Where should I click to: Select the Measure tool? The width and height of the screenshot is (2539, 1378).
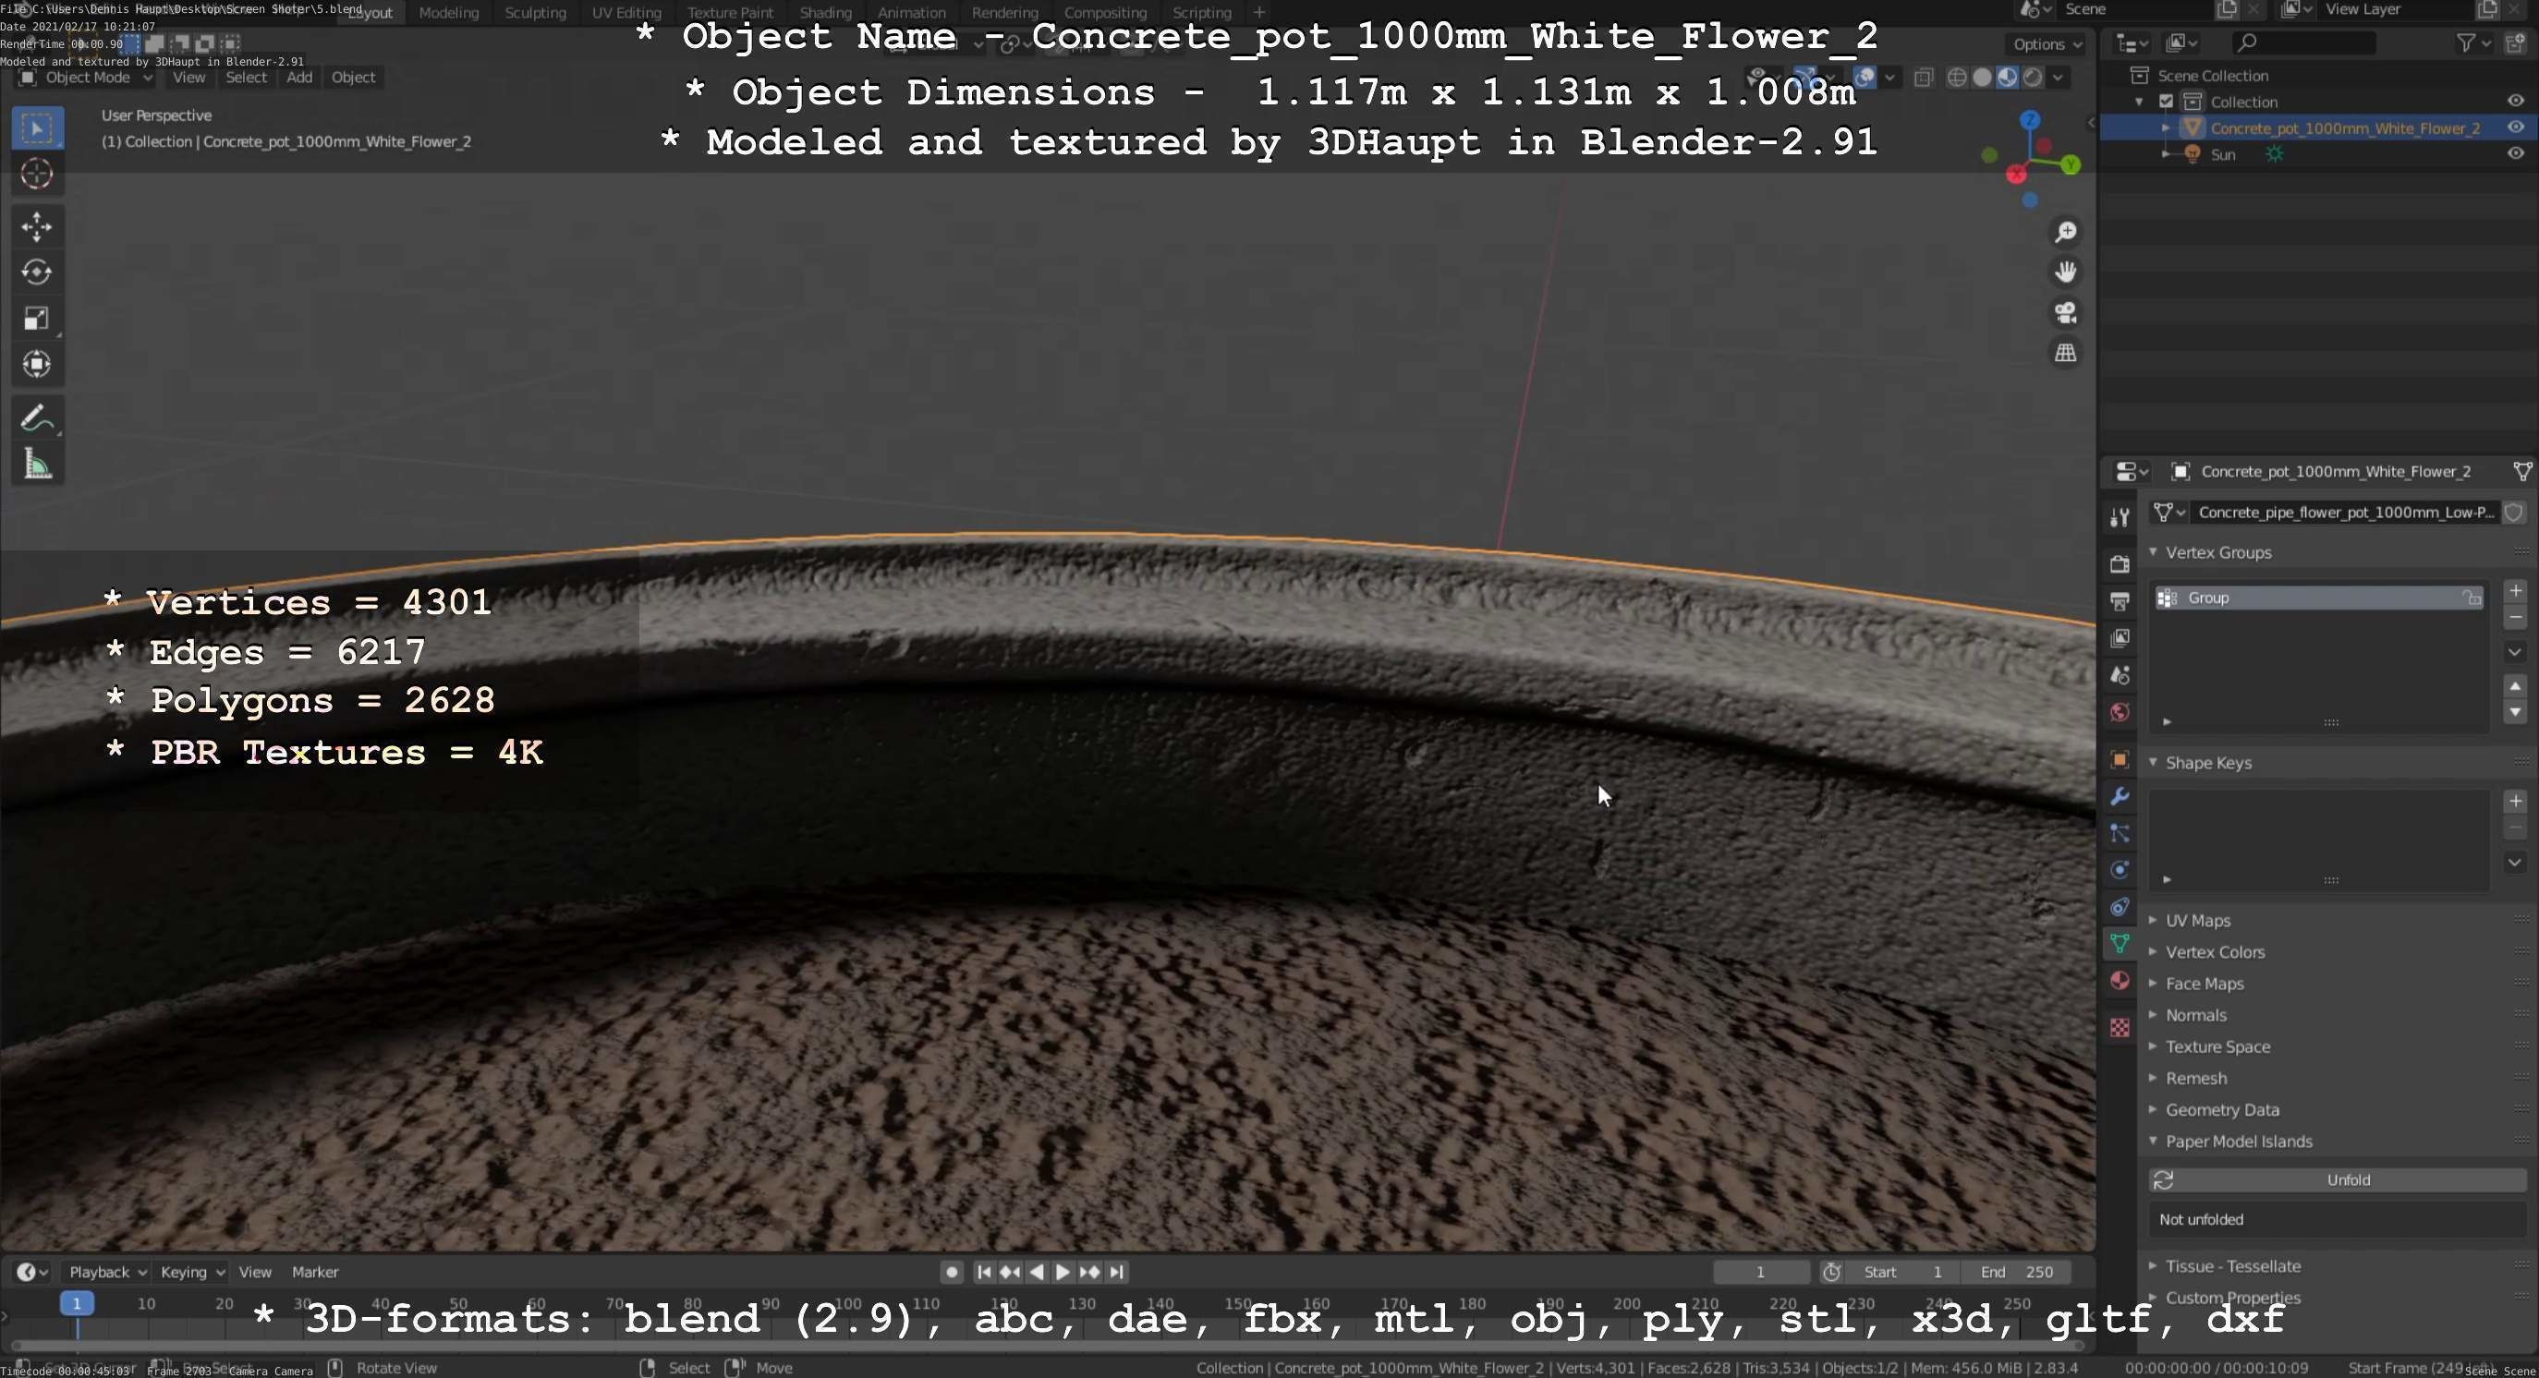38,465
